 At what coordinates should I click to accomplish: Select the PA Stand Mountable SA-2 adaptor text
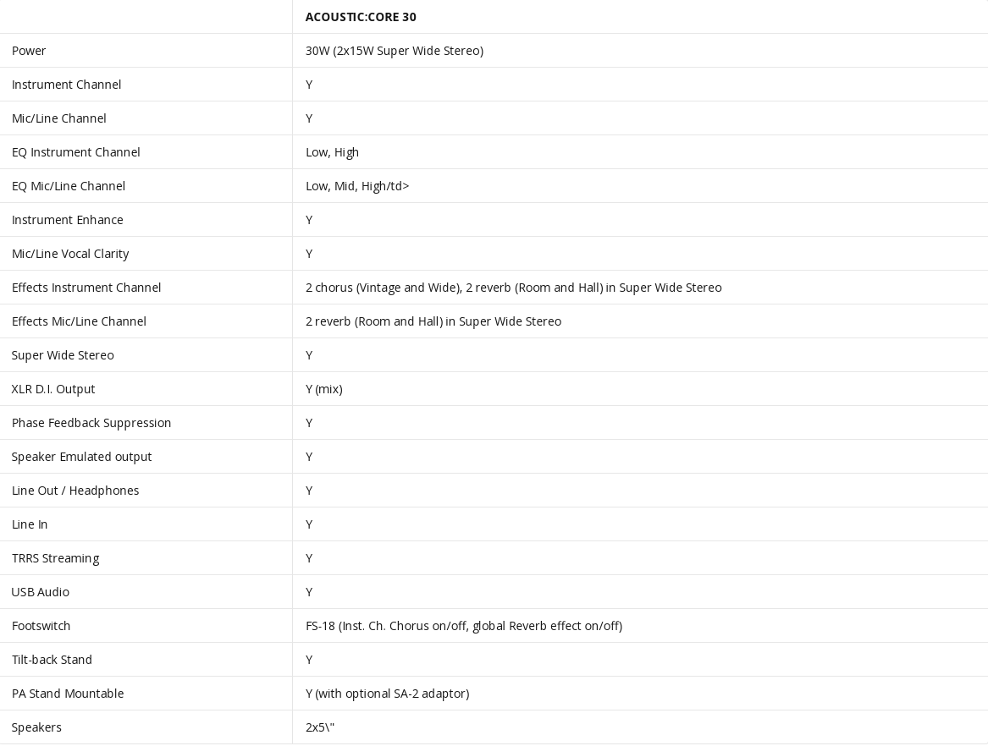(388, 694)
